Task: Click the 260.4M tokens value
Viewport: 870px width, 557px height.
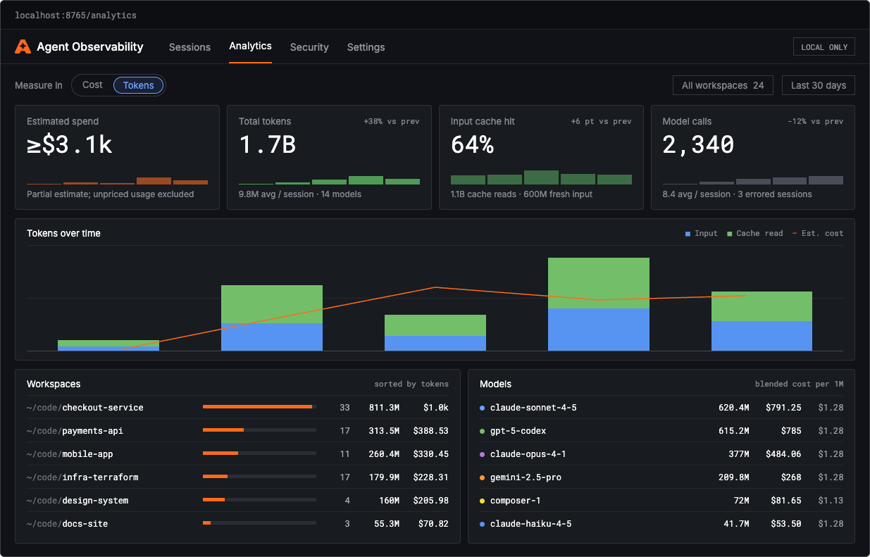Action: click(x=384, y=453)
